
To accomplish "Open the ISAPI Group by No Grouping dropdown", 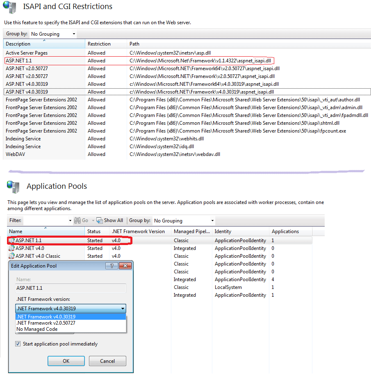I will point(53,34).
